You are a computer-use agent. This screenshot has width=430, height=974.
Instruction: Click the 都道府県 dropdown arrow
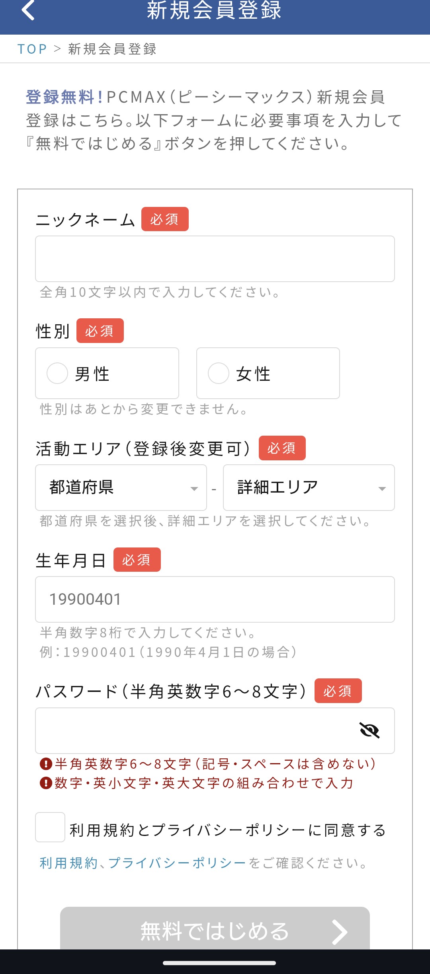pos(194,489)
